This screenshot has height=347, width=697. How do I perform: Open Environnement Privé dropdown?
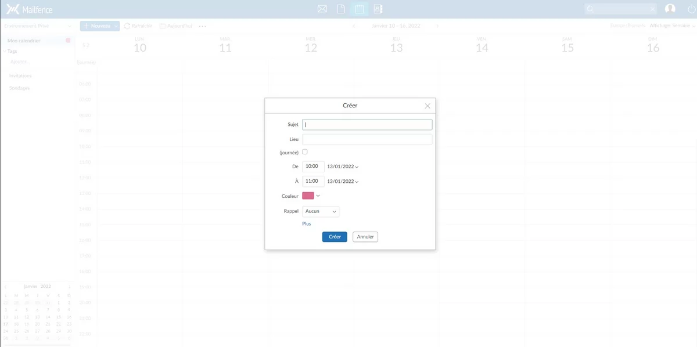(x=38, y=26)
